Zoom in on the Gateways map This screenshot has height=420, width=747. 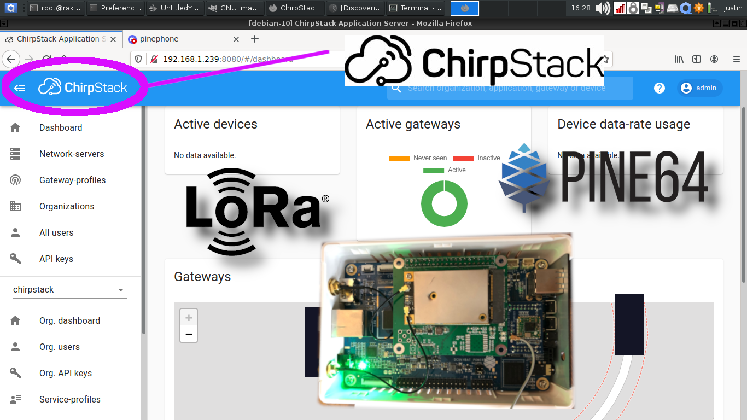click(189, 317)
